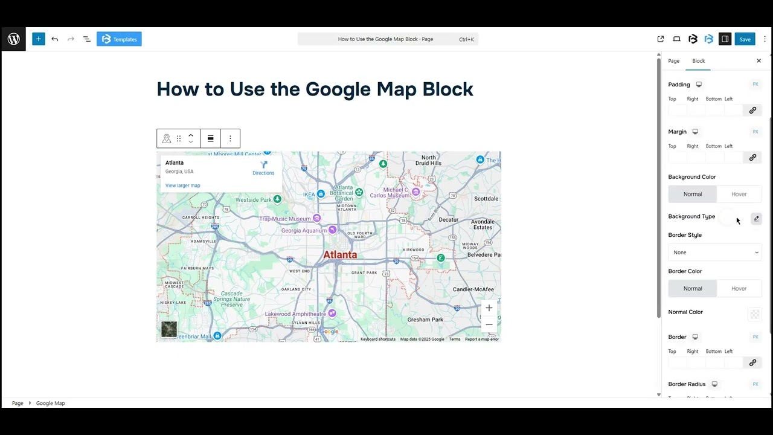The image size is (773, 435).
Task: Toggle the PX unit next to Margin
Action: pos(755,132)
